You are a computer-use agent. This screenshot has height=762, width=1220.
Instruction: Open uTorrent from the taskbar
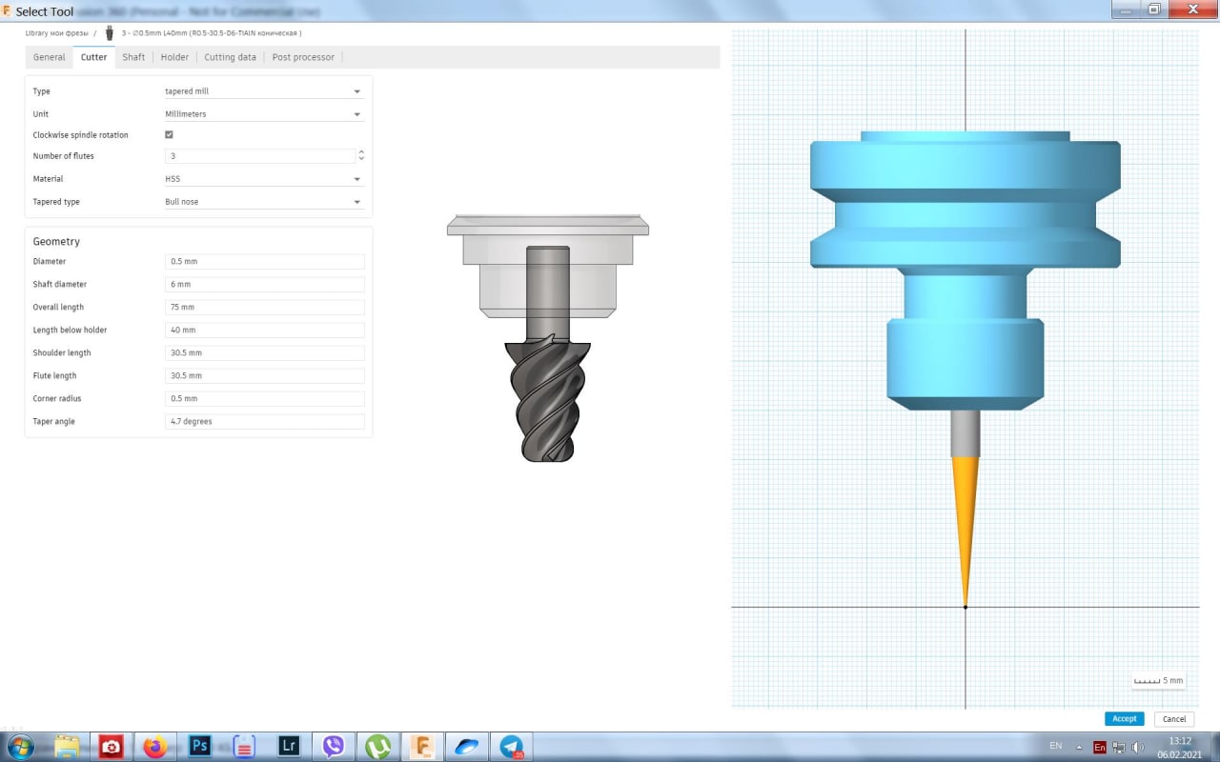pyautogui.click(x=378, y=746)
